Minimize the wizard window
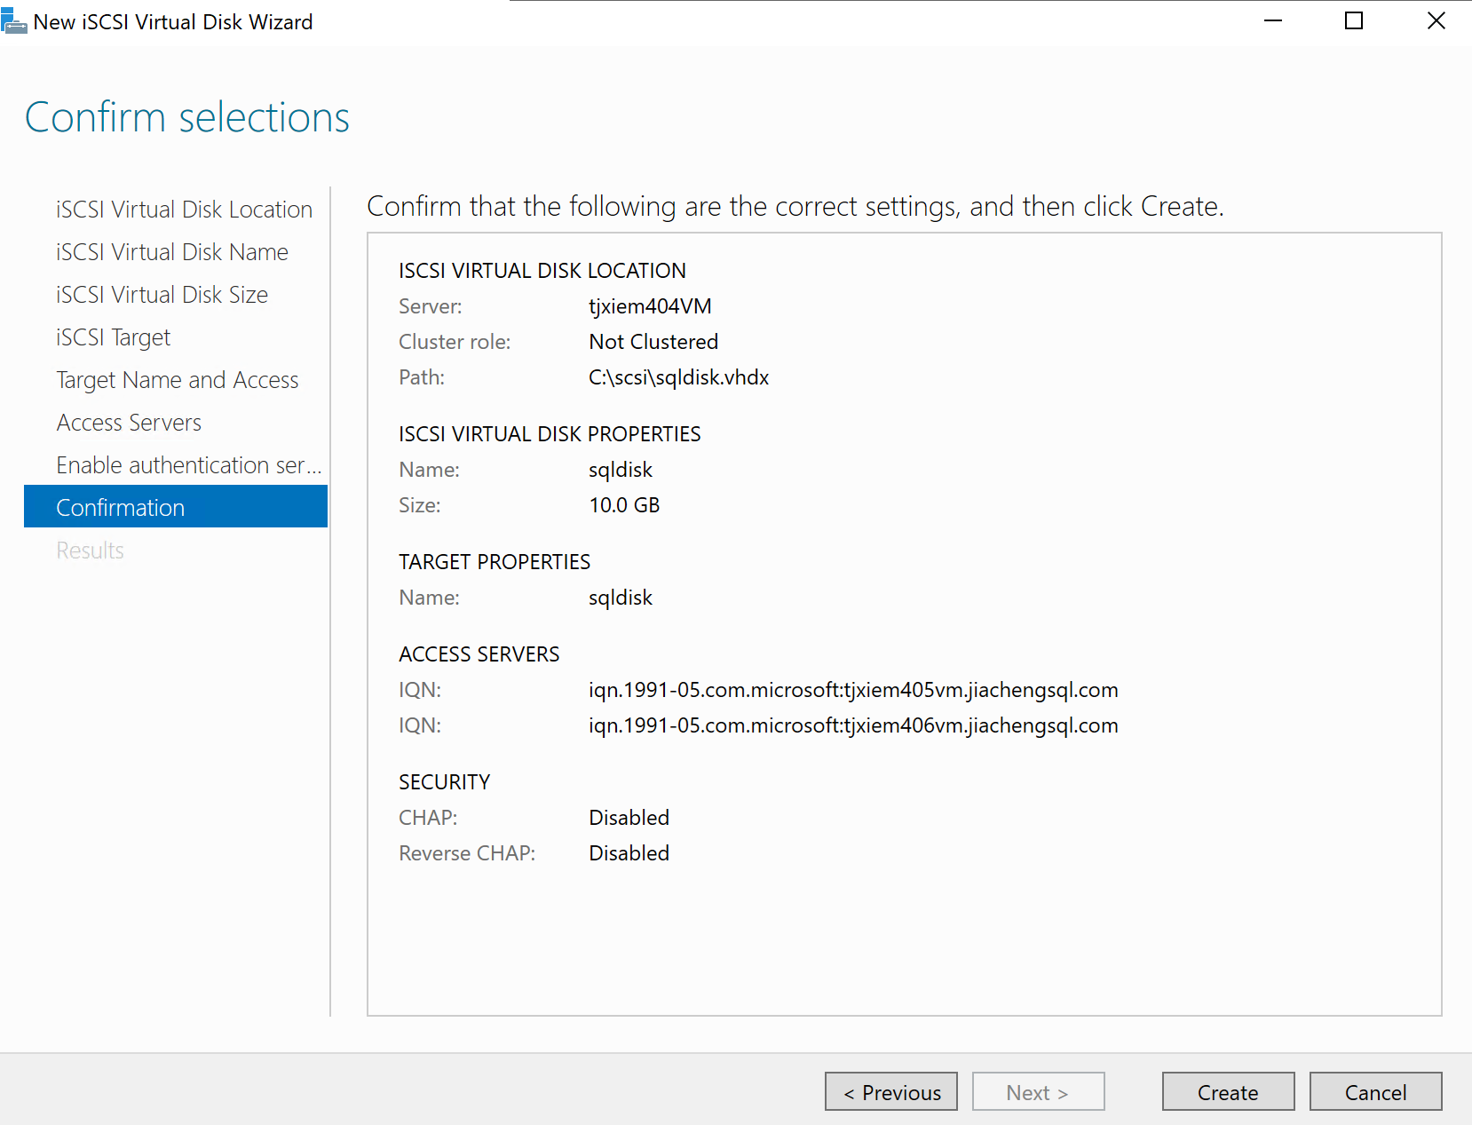Screen dimensions: 1472x1125 [x=1273, y=21]
